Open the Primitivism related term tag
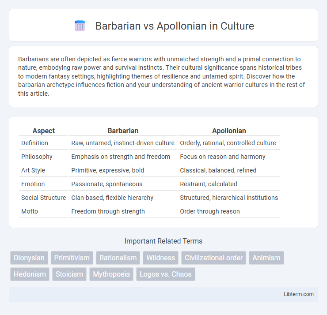Viewport: 327px width, 315px height. click(72, 258)
